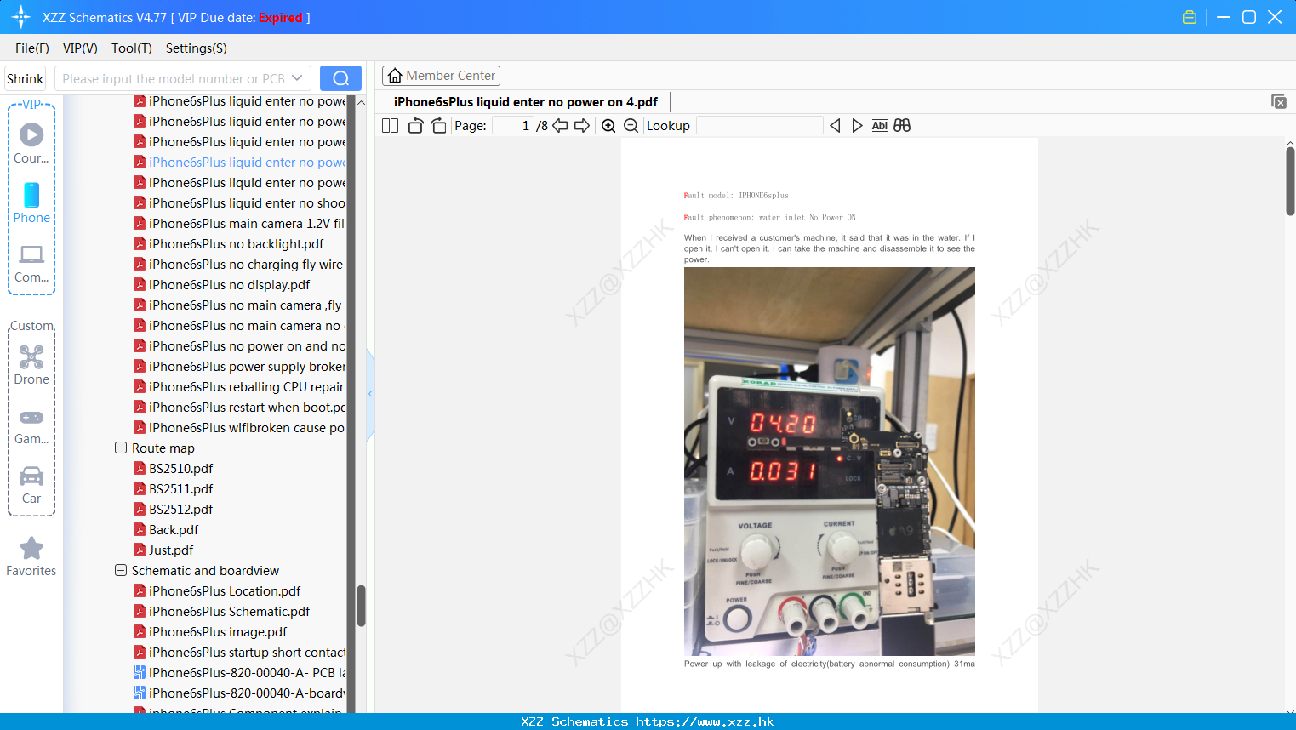Image resolution: width=1296 pixels, height=730 pixels.
Task: Click the file tree vertical scrollbar thumb
Action: [361, 606]
